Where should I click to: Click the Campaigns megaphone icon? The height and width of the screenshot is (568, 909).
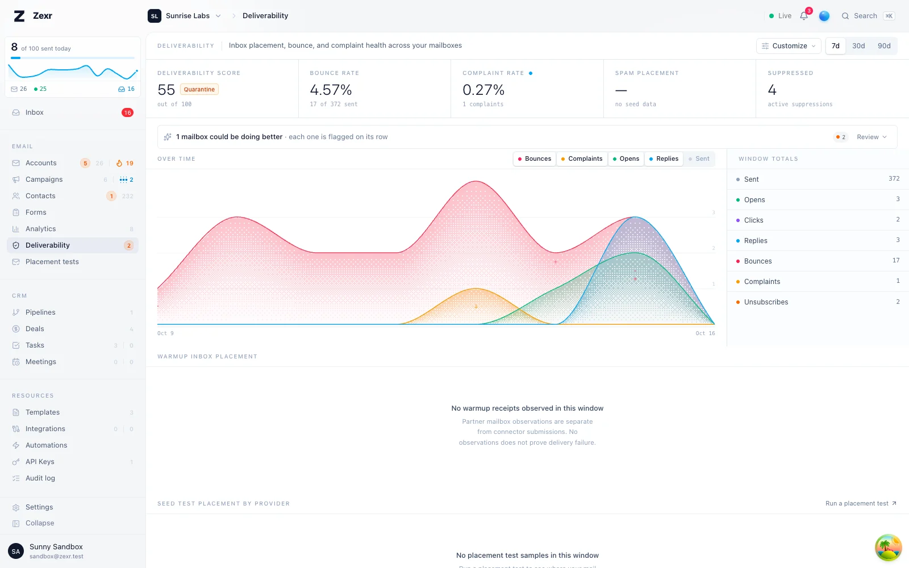point(16,179)
